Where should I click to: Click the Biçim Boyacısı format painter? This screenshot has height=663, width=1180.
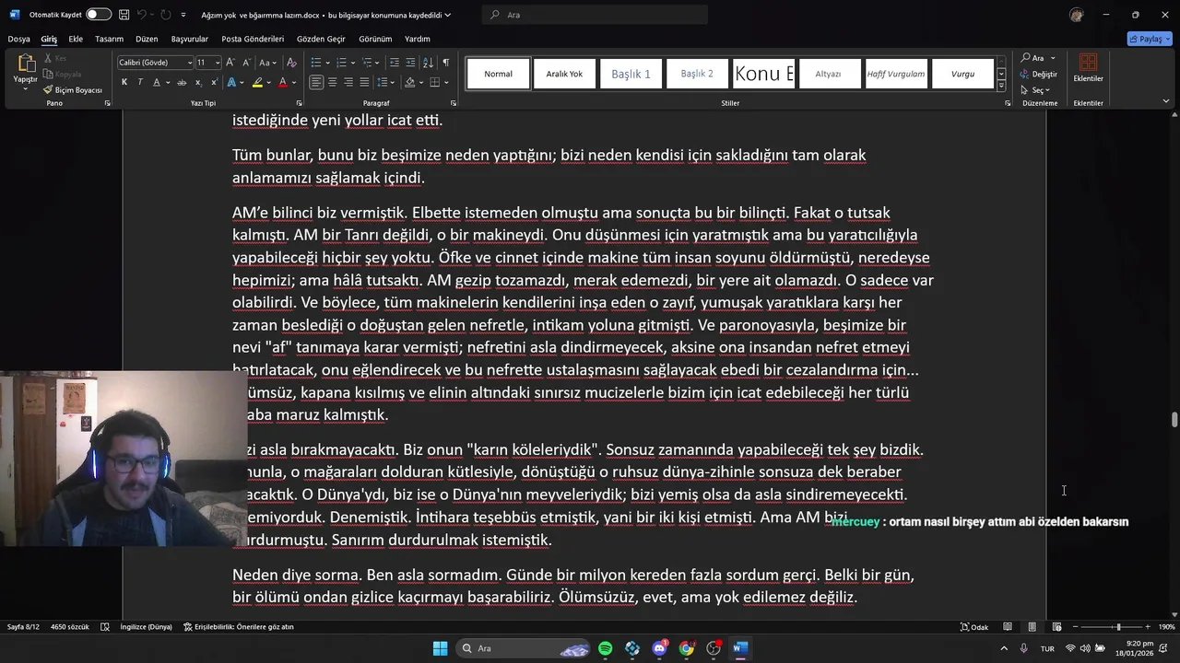(73, 90)
